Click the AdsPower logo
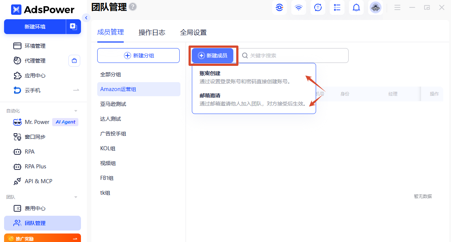Image resolution: width=451 pixels, height=242 pixels. (x=43, y=10)
